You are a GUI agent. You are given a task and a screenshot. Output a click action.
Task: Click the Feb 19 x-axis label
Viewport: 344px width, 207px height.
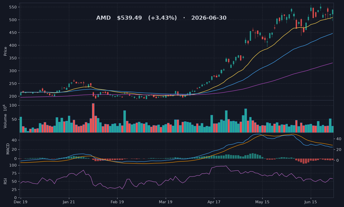(x=117, y=202)
